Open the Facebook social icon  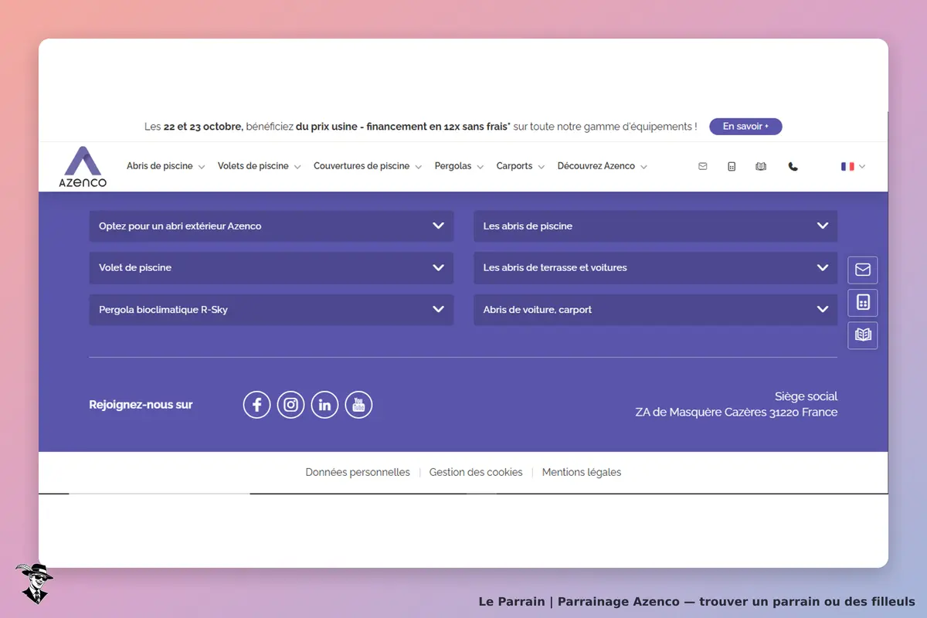(256, 405)
